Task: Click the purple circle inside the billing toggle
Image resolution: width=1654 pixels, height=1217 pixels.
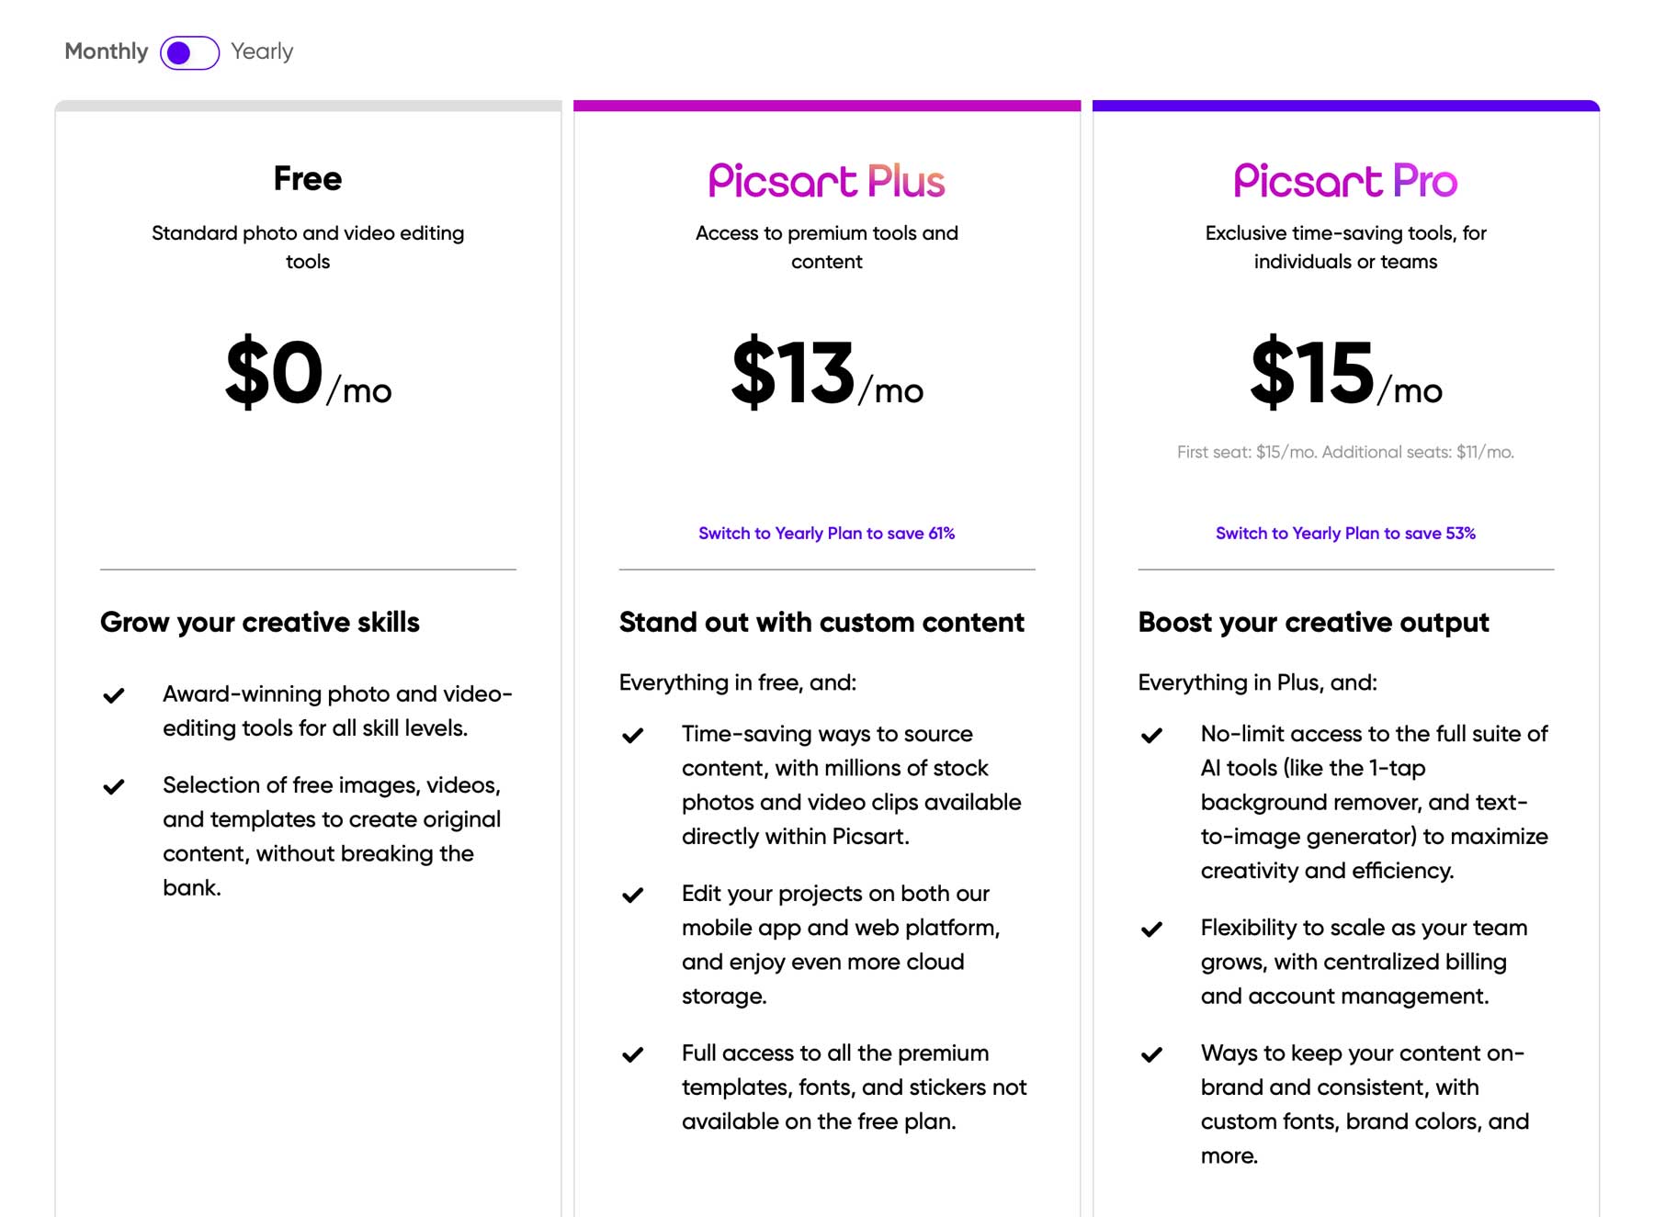Action: [x=181, y=51]
